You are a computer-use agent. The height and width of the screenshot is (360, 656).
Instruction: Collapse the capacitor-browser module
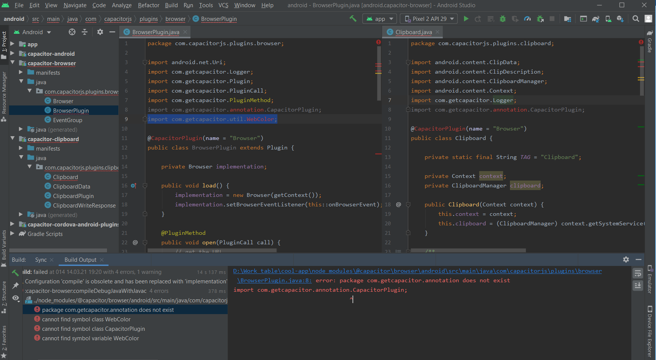point(12,63)
